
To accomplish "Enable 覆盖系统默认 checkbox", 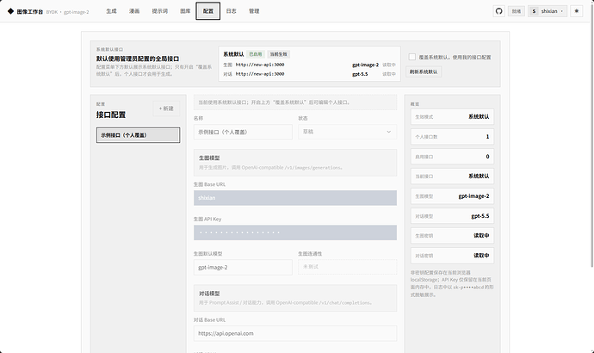I will (412, 57).
